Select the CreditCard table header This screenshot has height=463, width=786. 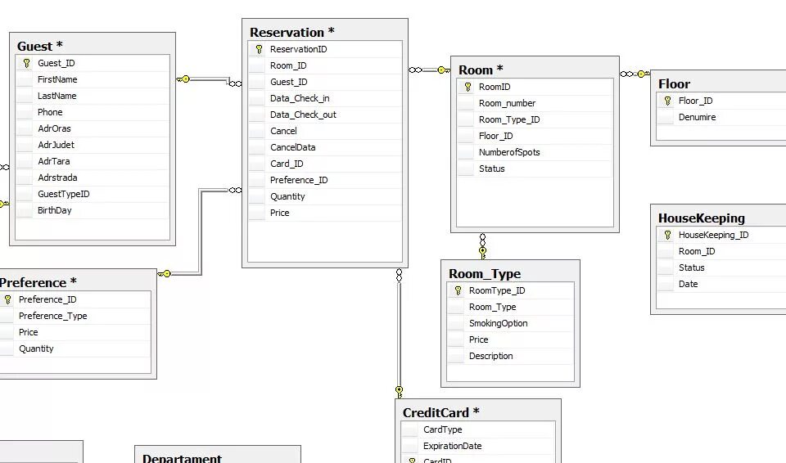477,413
